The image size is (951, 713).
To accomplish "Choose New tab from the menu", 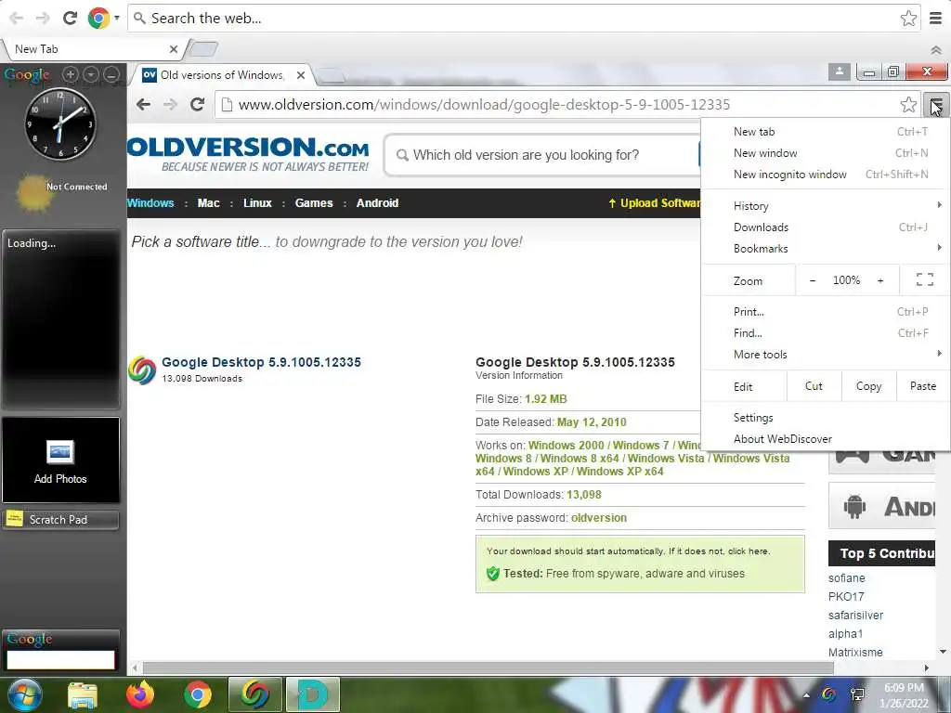I will coord(826,132).
